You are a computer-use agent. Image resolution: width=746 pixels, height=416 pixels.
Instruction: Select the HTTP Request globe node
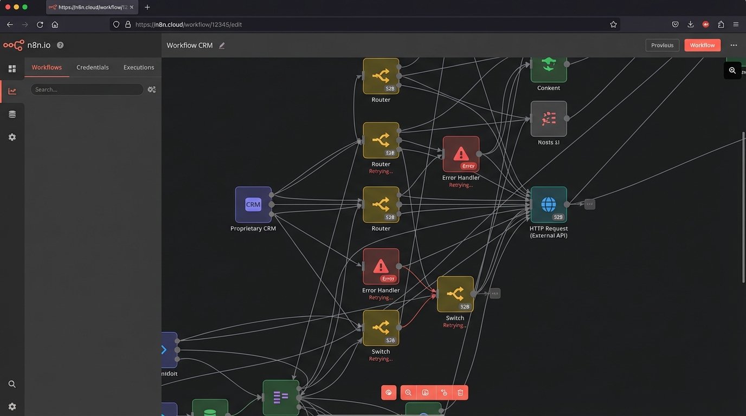click(x=549, y=205)
